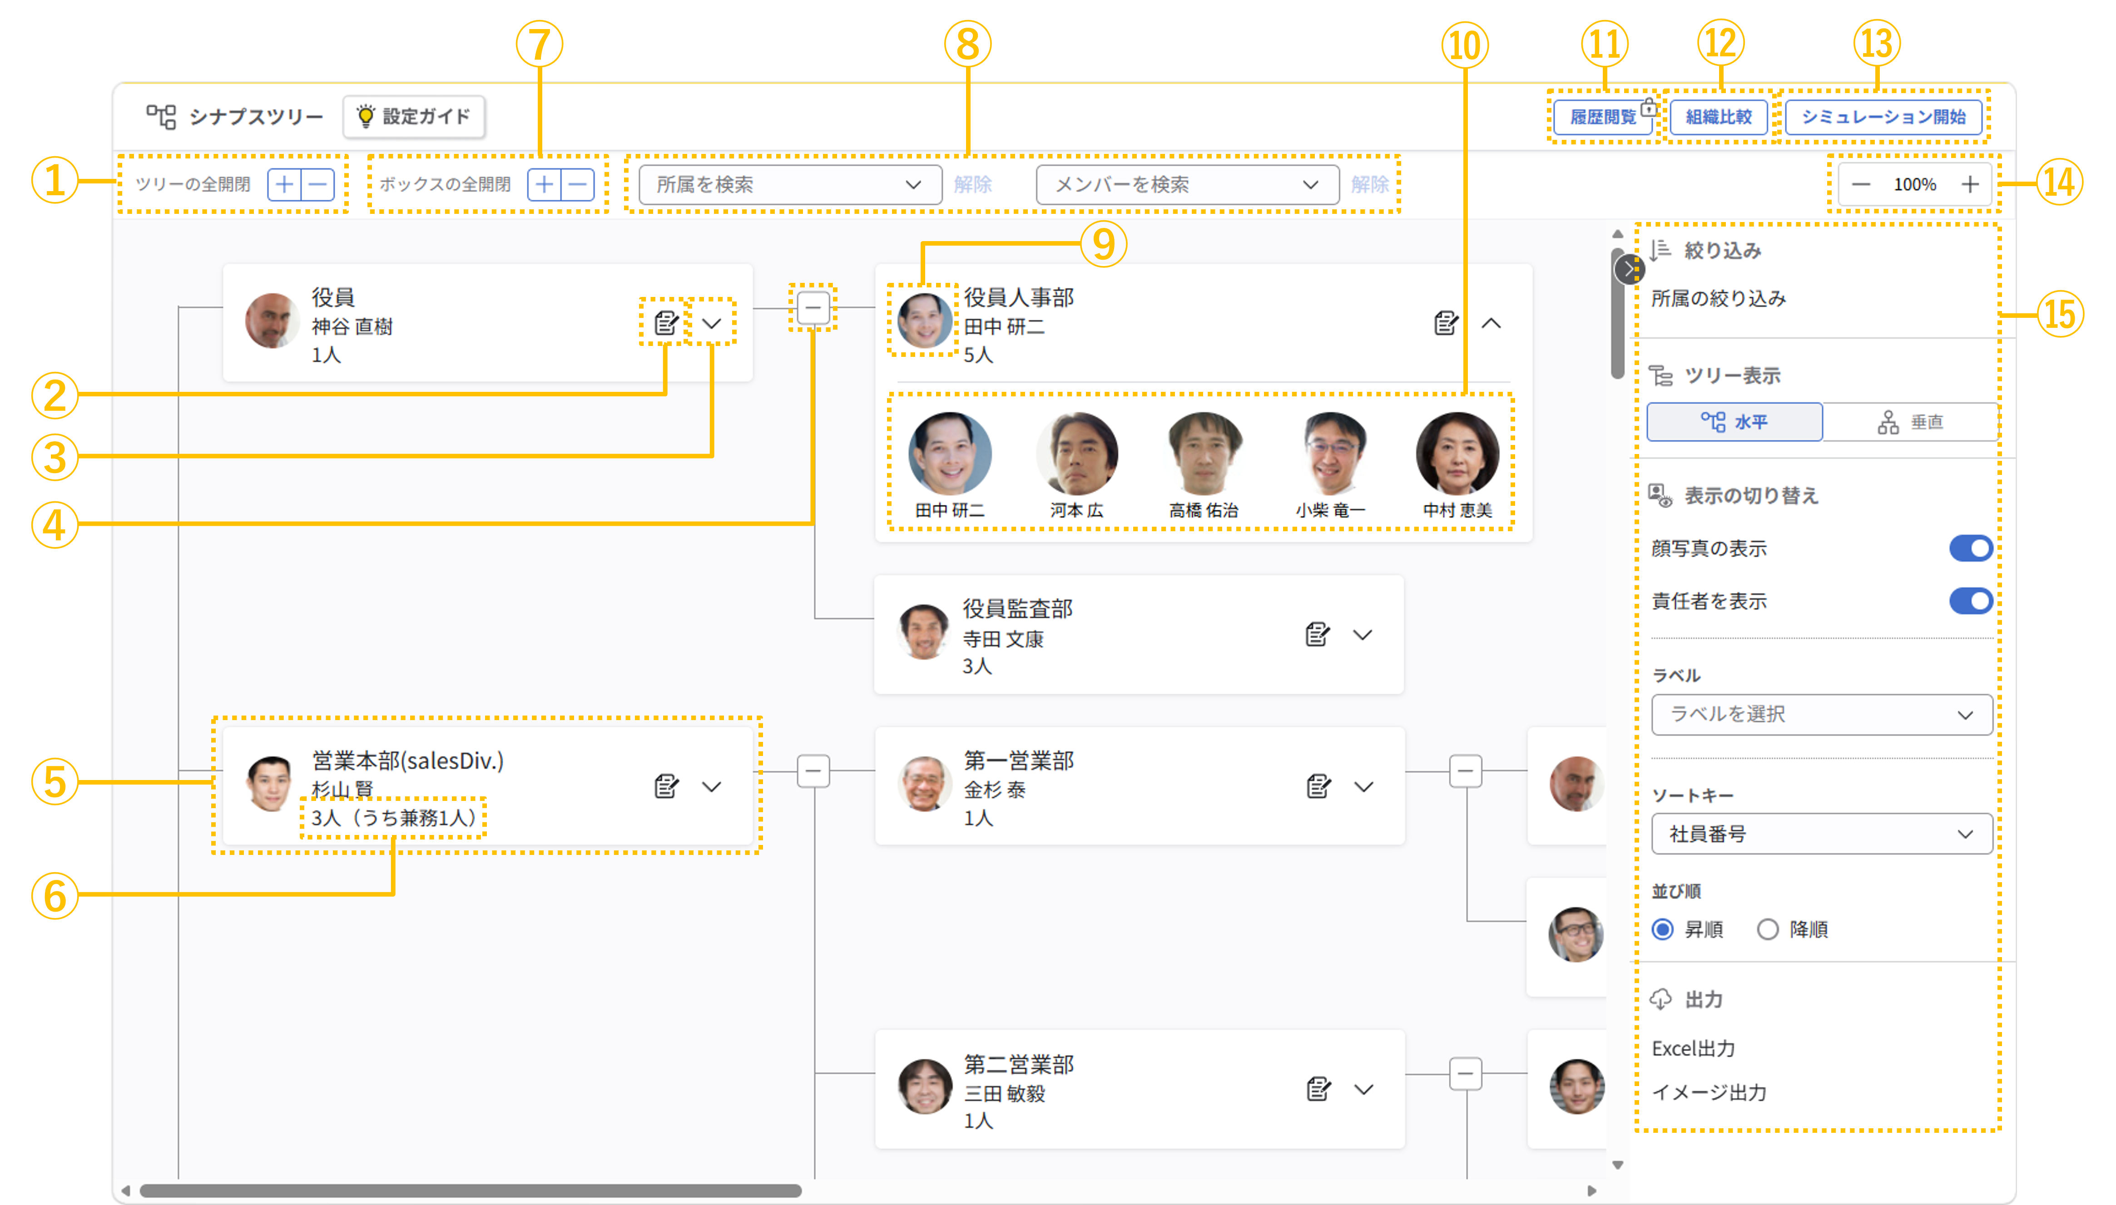Click 小柴 竜一 member photo
2116x1205 pixels.
coord(1331,454)
